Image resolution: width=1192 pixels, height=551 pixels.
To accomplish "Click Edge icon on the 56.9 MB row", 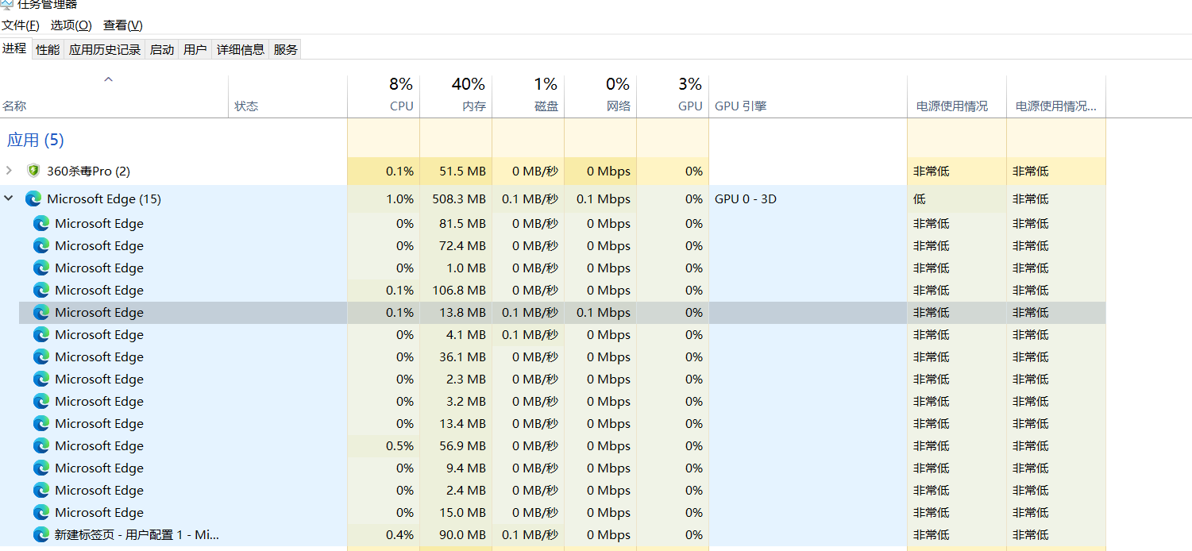I will 41,446.
